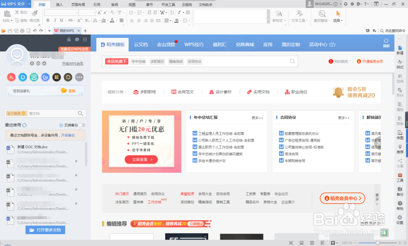408x246 pixels.
Task: Open the quick access toolbar dropdown arrow
Action: click(x=49, y=31)
